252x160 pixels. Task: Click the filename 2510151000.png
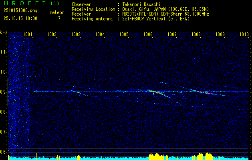(20, 11)
